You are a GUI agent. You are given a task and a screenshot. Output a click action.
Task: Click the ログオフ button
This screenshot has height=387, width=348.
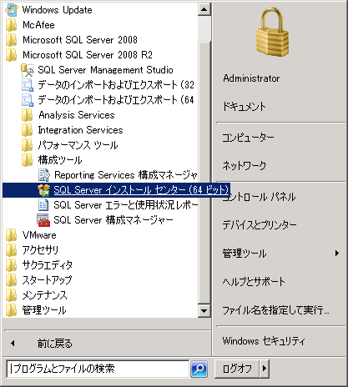click(237, 369)
